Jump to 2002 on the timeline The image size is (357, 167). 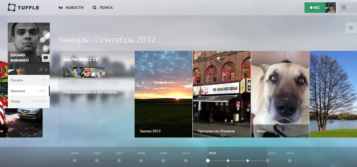coord(74,160)
